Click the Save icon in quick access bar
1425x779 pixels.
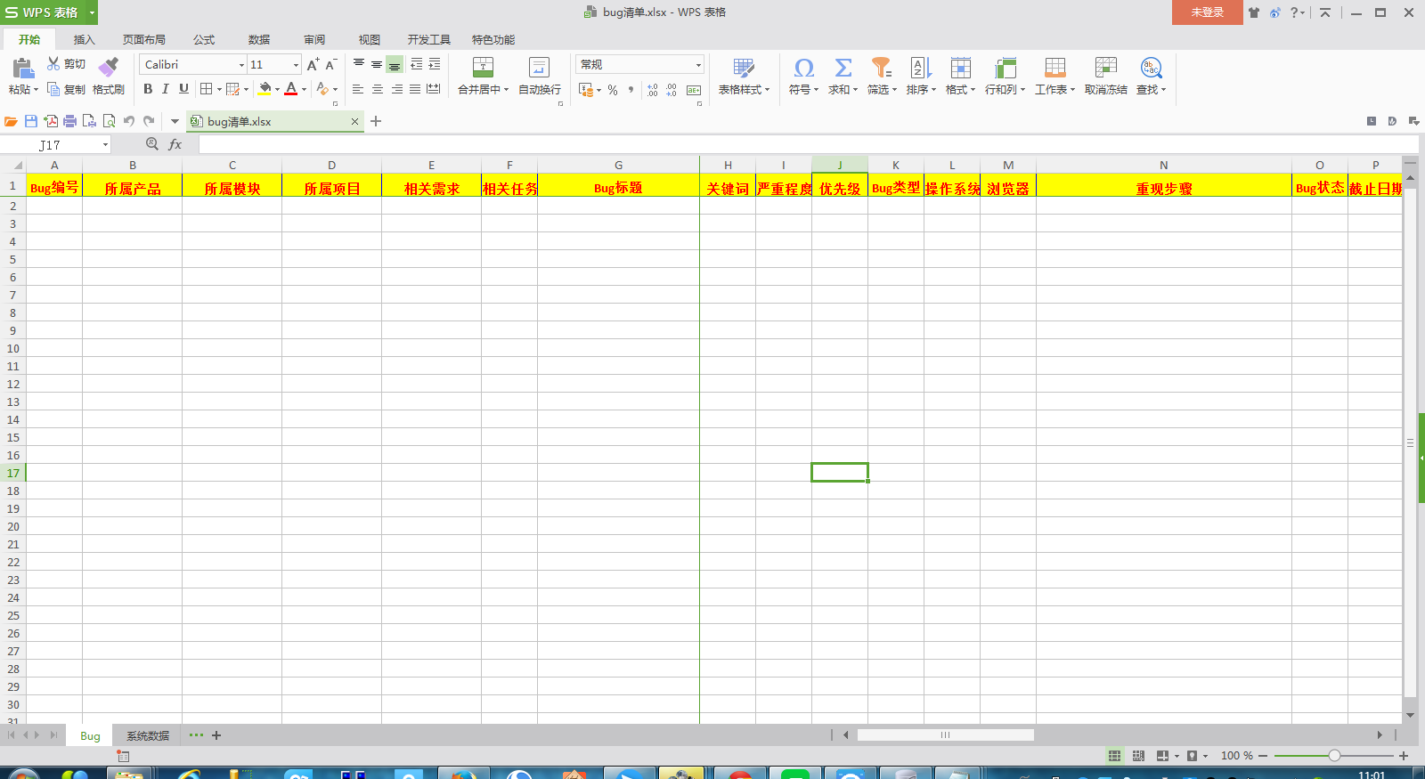point(31,121)
